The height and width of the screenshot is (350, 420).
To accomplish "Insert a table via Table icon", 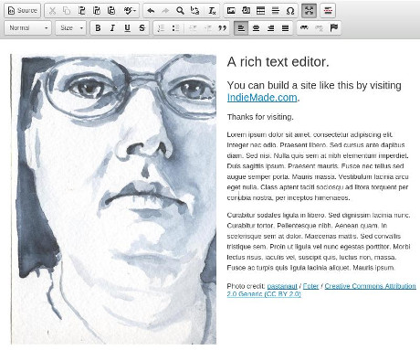I will point(261,11).
